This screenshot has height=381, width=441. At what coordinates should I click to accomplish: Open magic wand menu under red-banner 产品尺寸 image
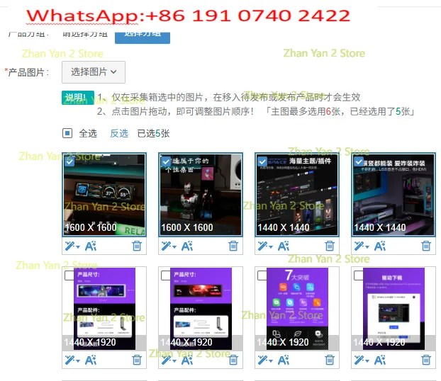coord(169,360)
